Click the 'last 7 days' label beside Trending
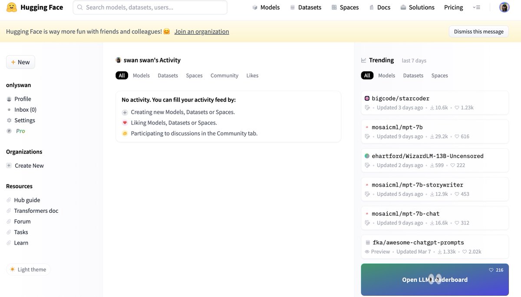 tap(414, 61)
